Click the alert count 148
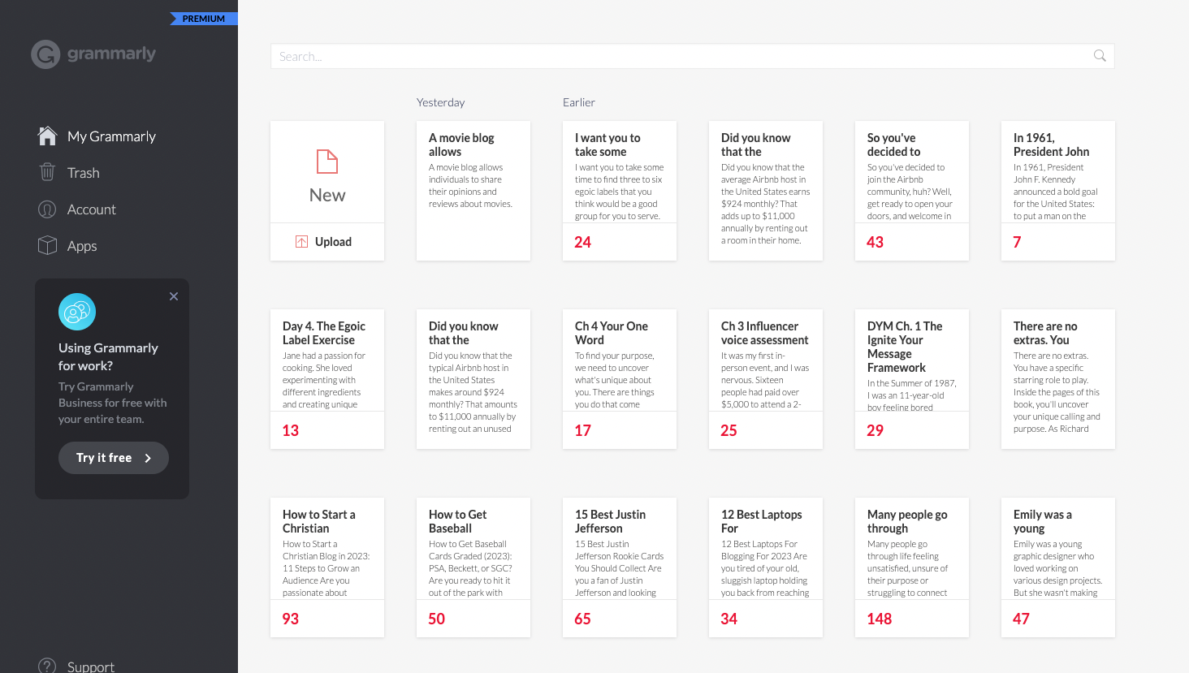1189x673 pixels. point(880,619)
